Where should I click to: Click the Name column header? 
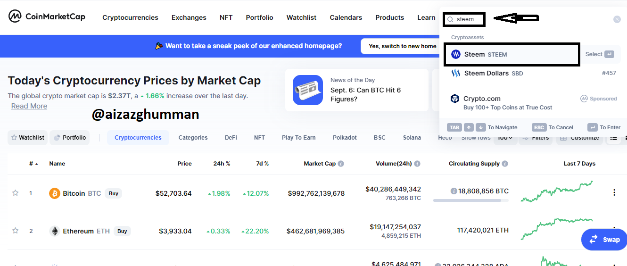57,164
